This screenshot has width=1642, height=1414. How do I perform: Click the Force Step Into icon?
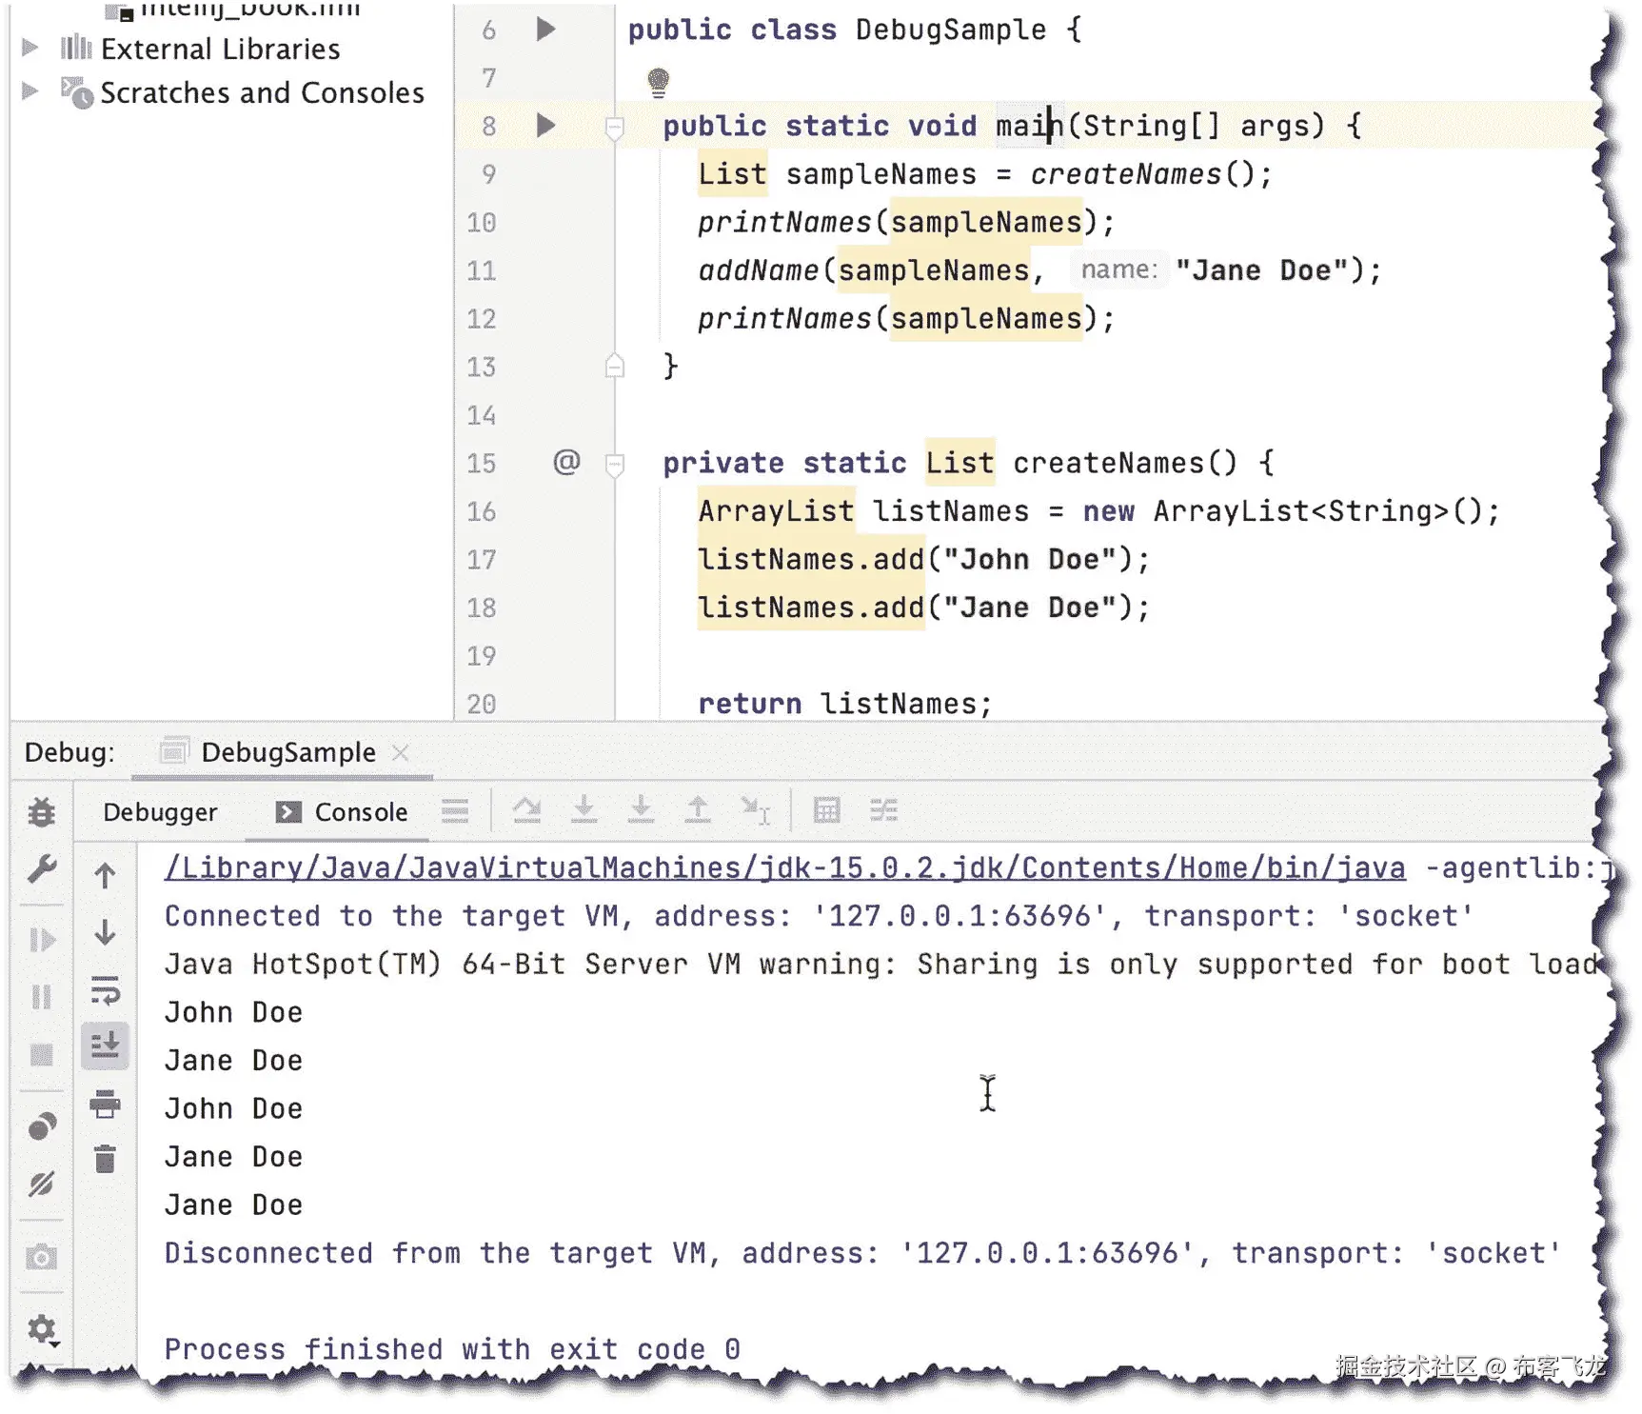[641, 810]
